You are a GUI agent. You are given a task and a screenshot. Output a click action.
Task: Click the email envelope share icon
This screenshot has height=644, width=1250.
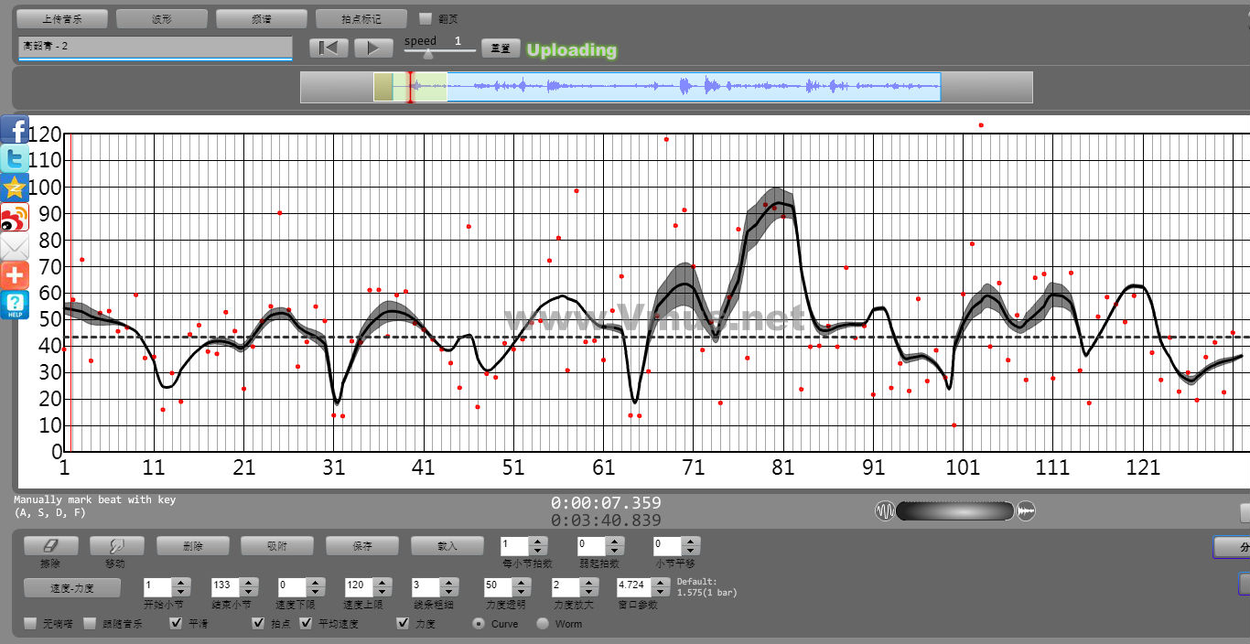coord(15,246)
